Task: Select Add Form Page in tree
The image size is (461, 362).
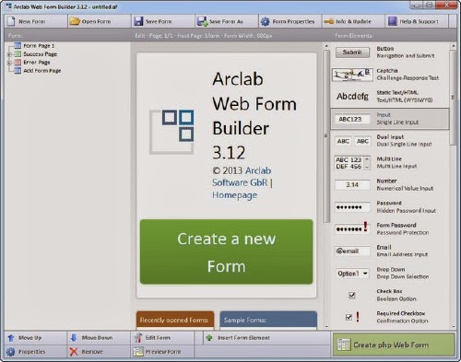Action: tap(42, 71)
